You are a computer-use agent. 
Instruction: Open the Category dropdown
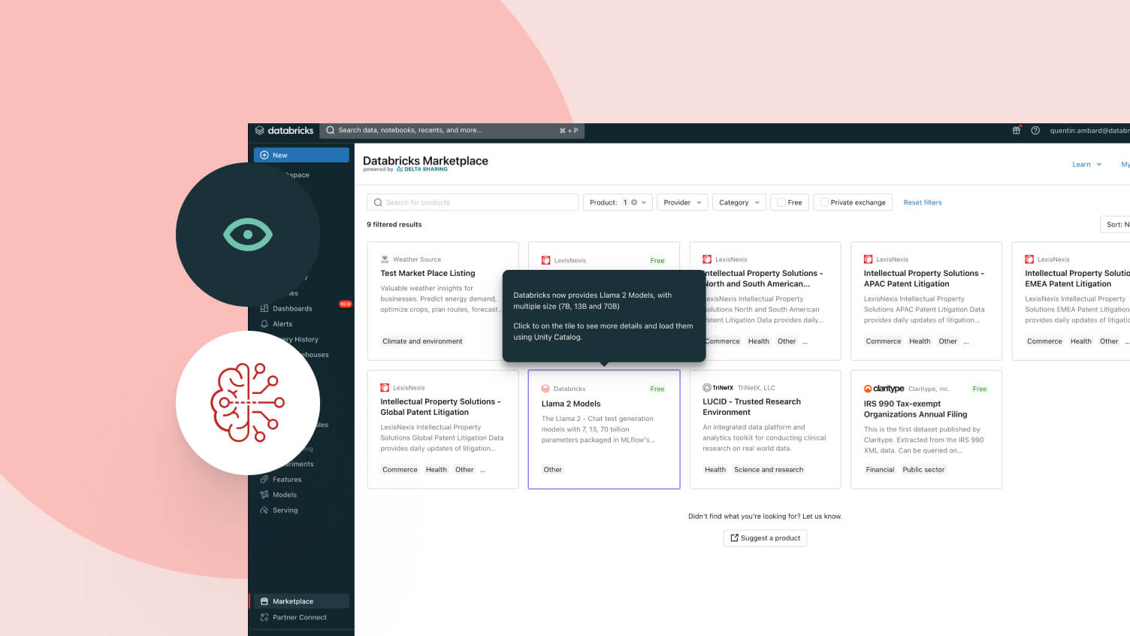[x=739, y=202]
